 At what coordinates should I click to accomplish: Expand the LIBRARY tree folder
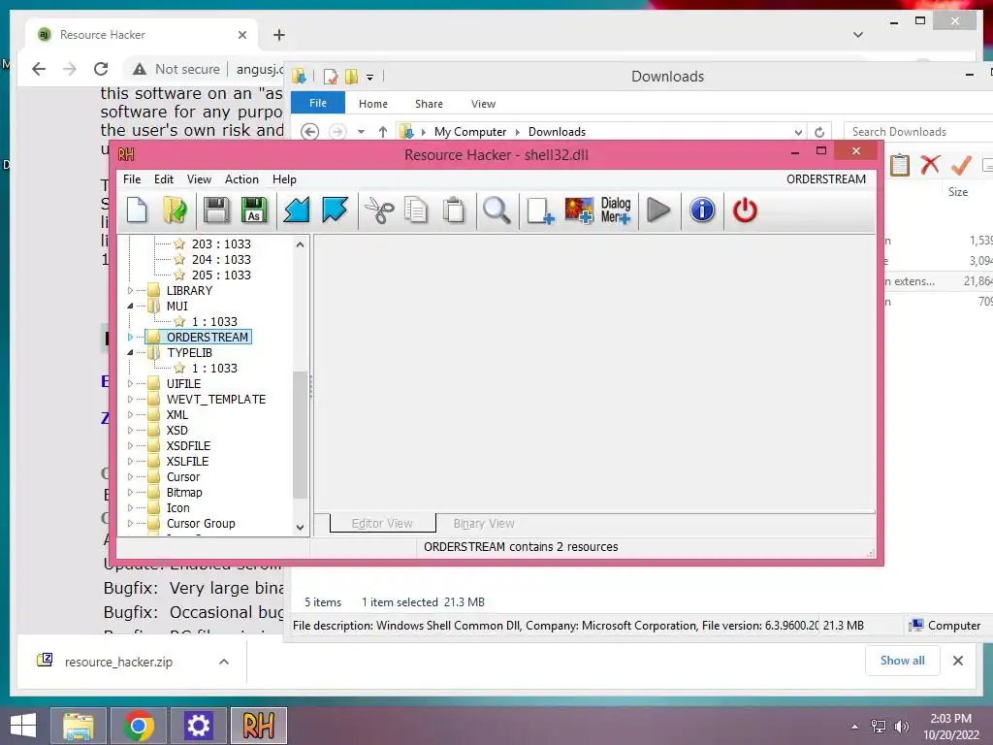[x=131, y=291]
